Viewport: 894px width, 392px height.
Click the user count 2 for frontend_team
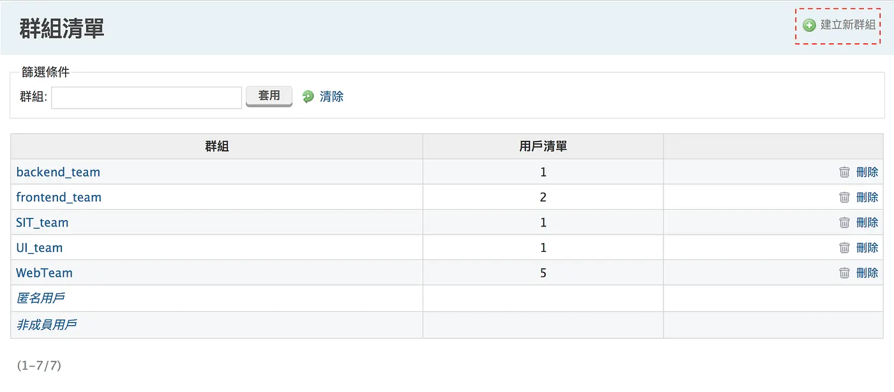tap(543, 198)
